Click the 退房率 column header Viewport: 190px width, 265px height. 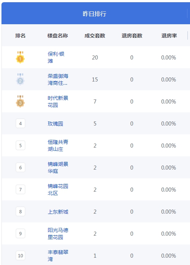(x=169, y=36)
